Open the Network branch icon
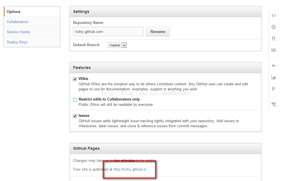 click(x=273, y=89)
